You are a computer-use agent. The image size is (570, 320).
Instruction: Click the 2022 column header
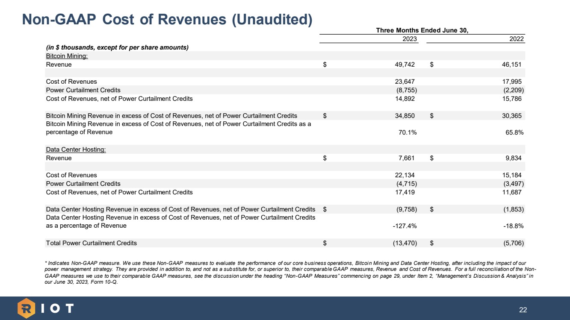(517, 39)
